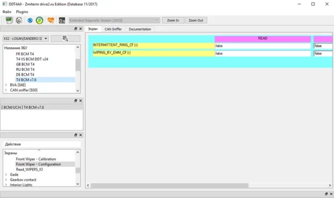The image size is (334, 198).
Task: Expand the Gearbox contact category
Action: [6, 180]
